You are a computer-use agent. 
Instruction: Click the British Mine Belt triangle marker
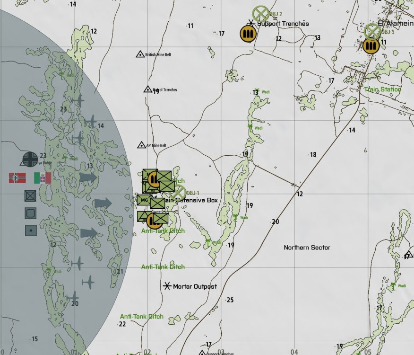pos(140,55)
